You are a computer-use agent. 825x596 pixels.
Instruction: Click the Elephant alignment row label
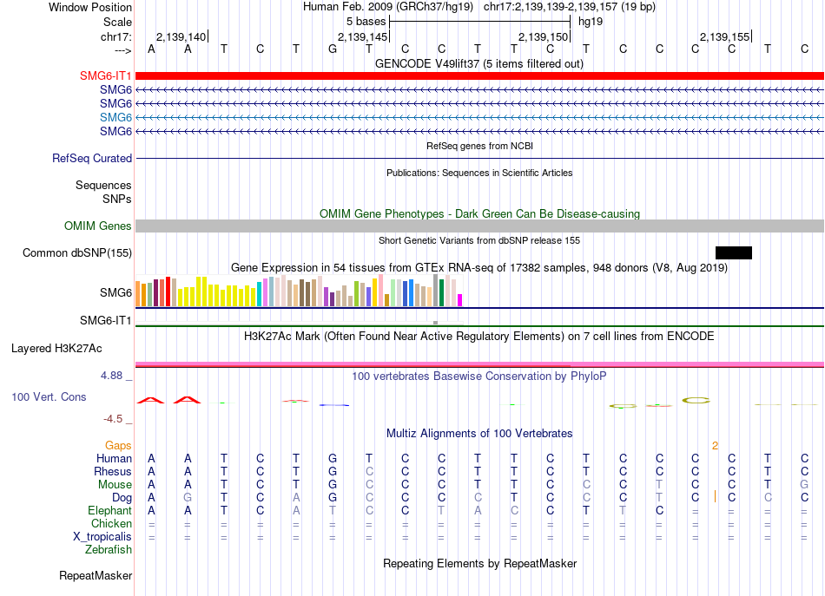click(110, 510)
